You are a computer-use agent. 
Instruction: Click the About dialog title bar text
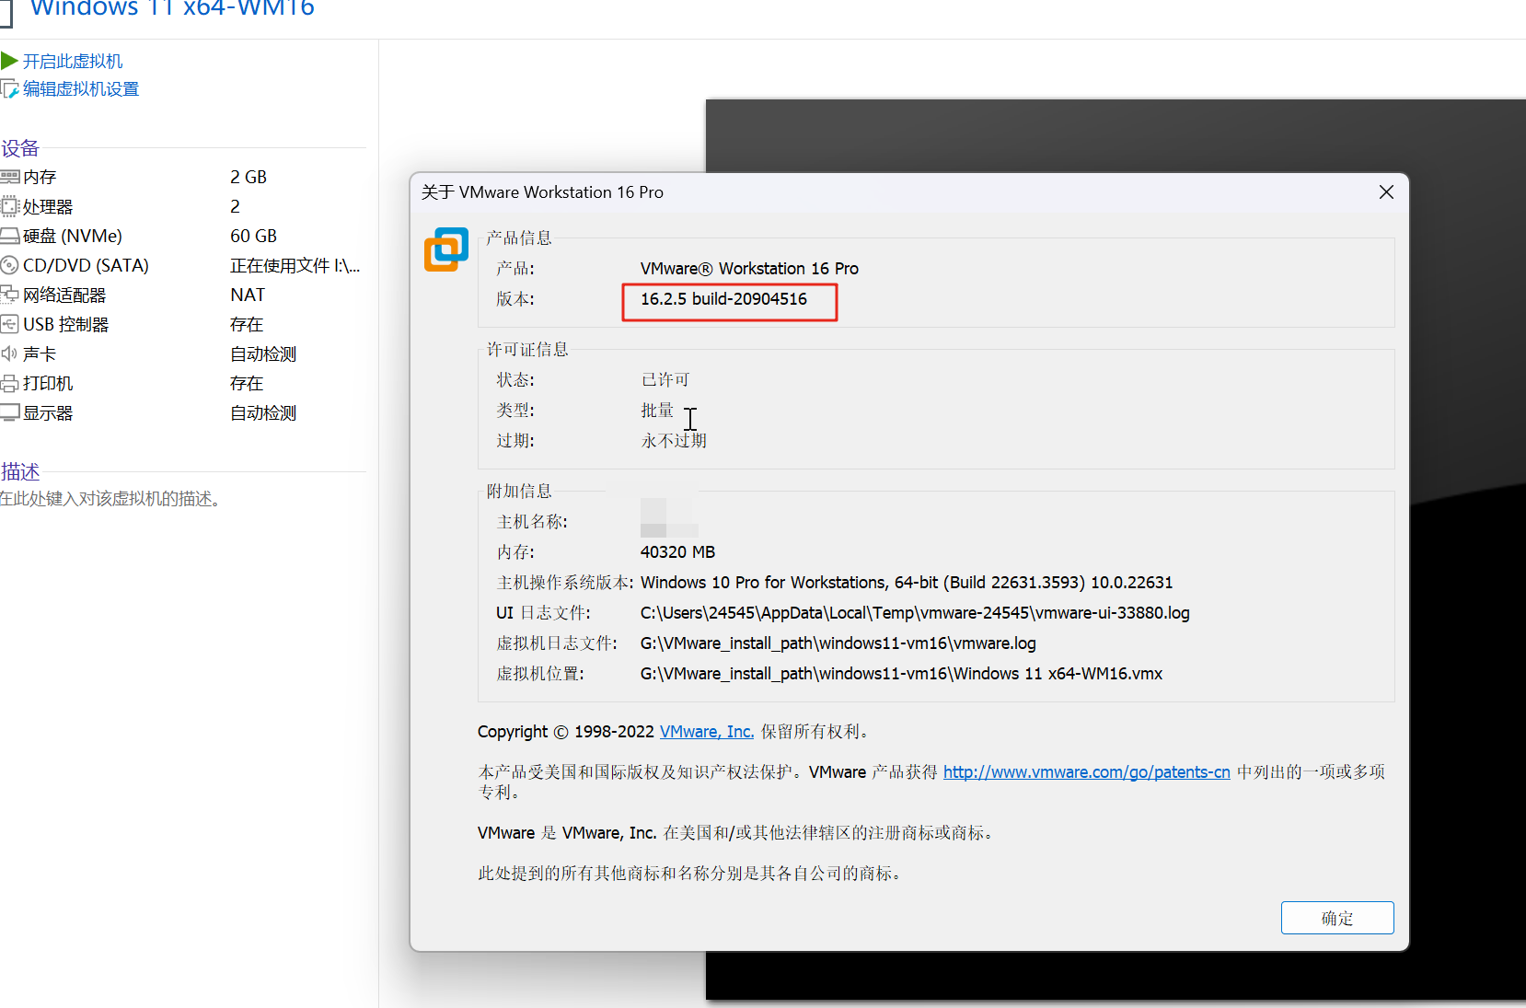point(542,192)
